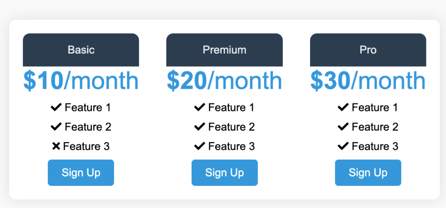
Task: Click the Feature 3 label in Pro plan
Action: [375, 147]
